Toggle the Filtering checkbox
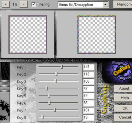 [33, 4]
